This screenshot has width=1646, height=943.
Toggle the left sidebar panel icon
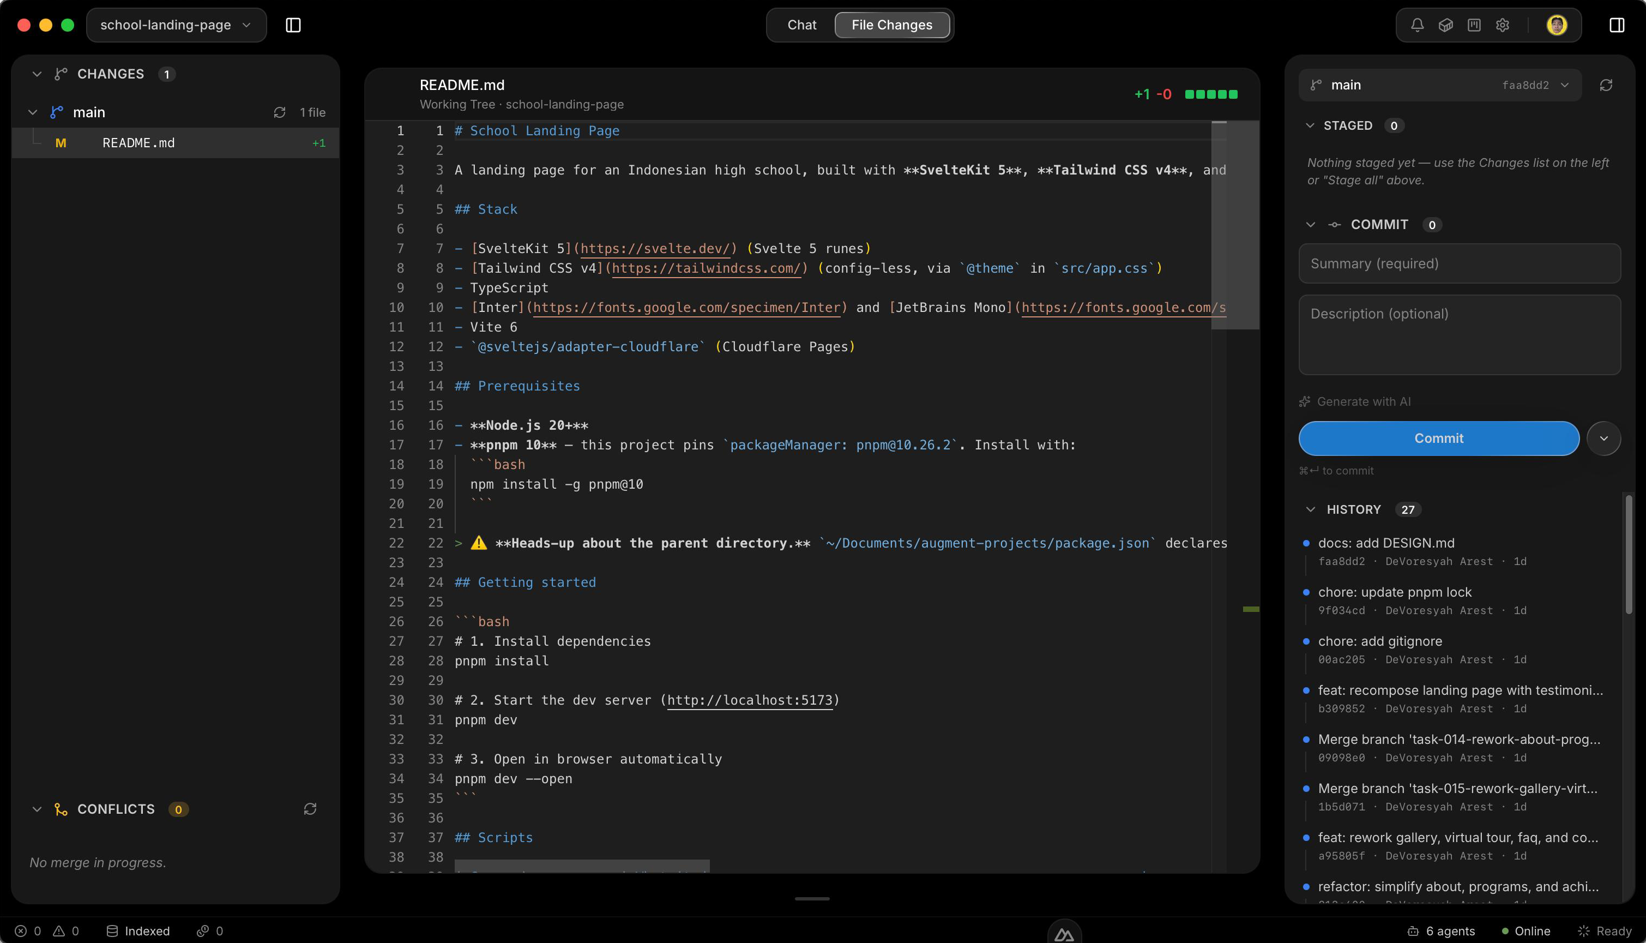click(293, 25)
